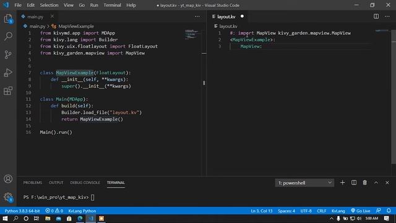This screenshot has width=396, height=223.
Task: Maximize the panel with up chevron
Action: 376,183
